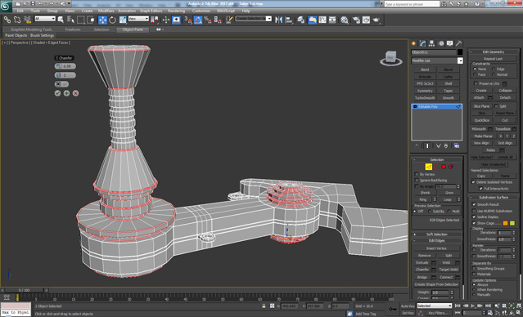Open the Hierarchy command panel tab
Screen dimensions: 523x317
pyautogui.click(x=431, y=43)
